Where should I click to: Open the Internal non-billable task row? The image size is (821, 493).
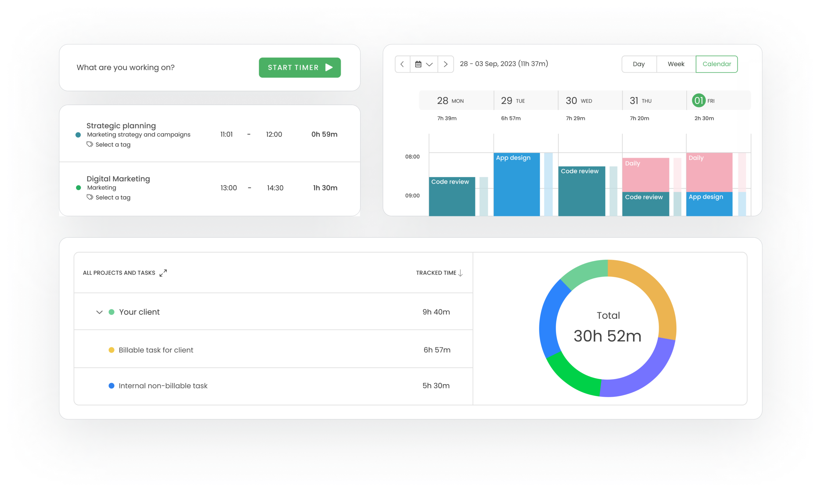(x=163, y=386)
